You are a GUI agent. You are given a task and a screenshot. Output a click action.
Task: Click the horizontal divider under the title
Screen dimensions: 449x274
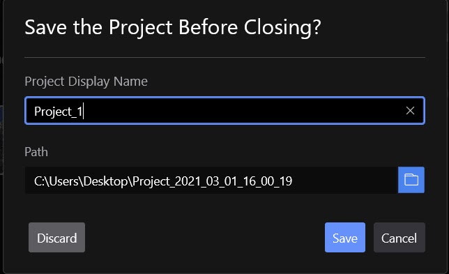pos(224,58)
